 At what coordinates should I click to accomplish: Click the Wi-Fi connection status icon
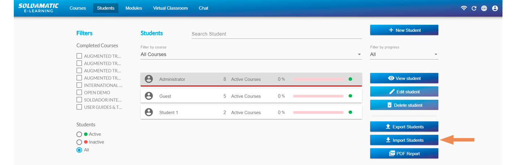point(464,8)
